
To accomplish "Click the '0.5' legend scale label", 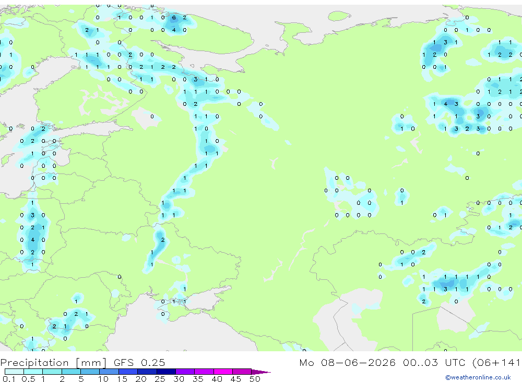I will (28, 379).
